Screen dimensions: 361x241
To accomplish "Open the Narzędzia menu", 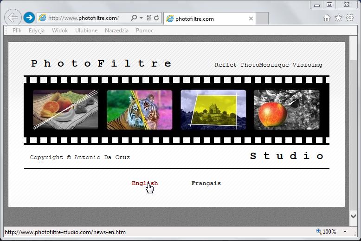I will pos(116,31).
